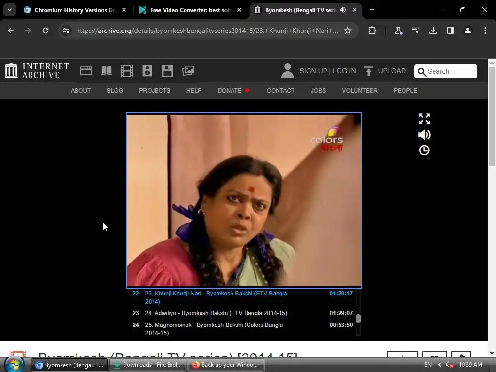Show hidden tray icons arrow
The height and width of the screenshot is (372, 496).
(439, 365)
